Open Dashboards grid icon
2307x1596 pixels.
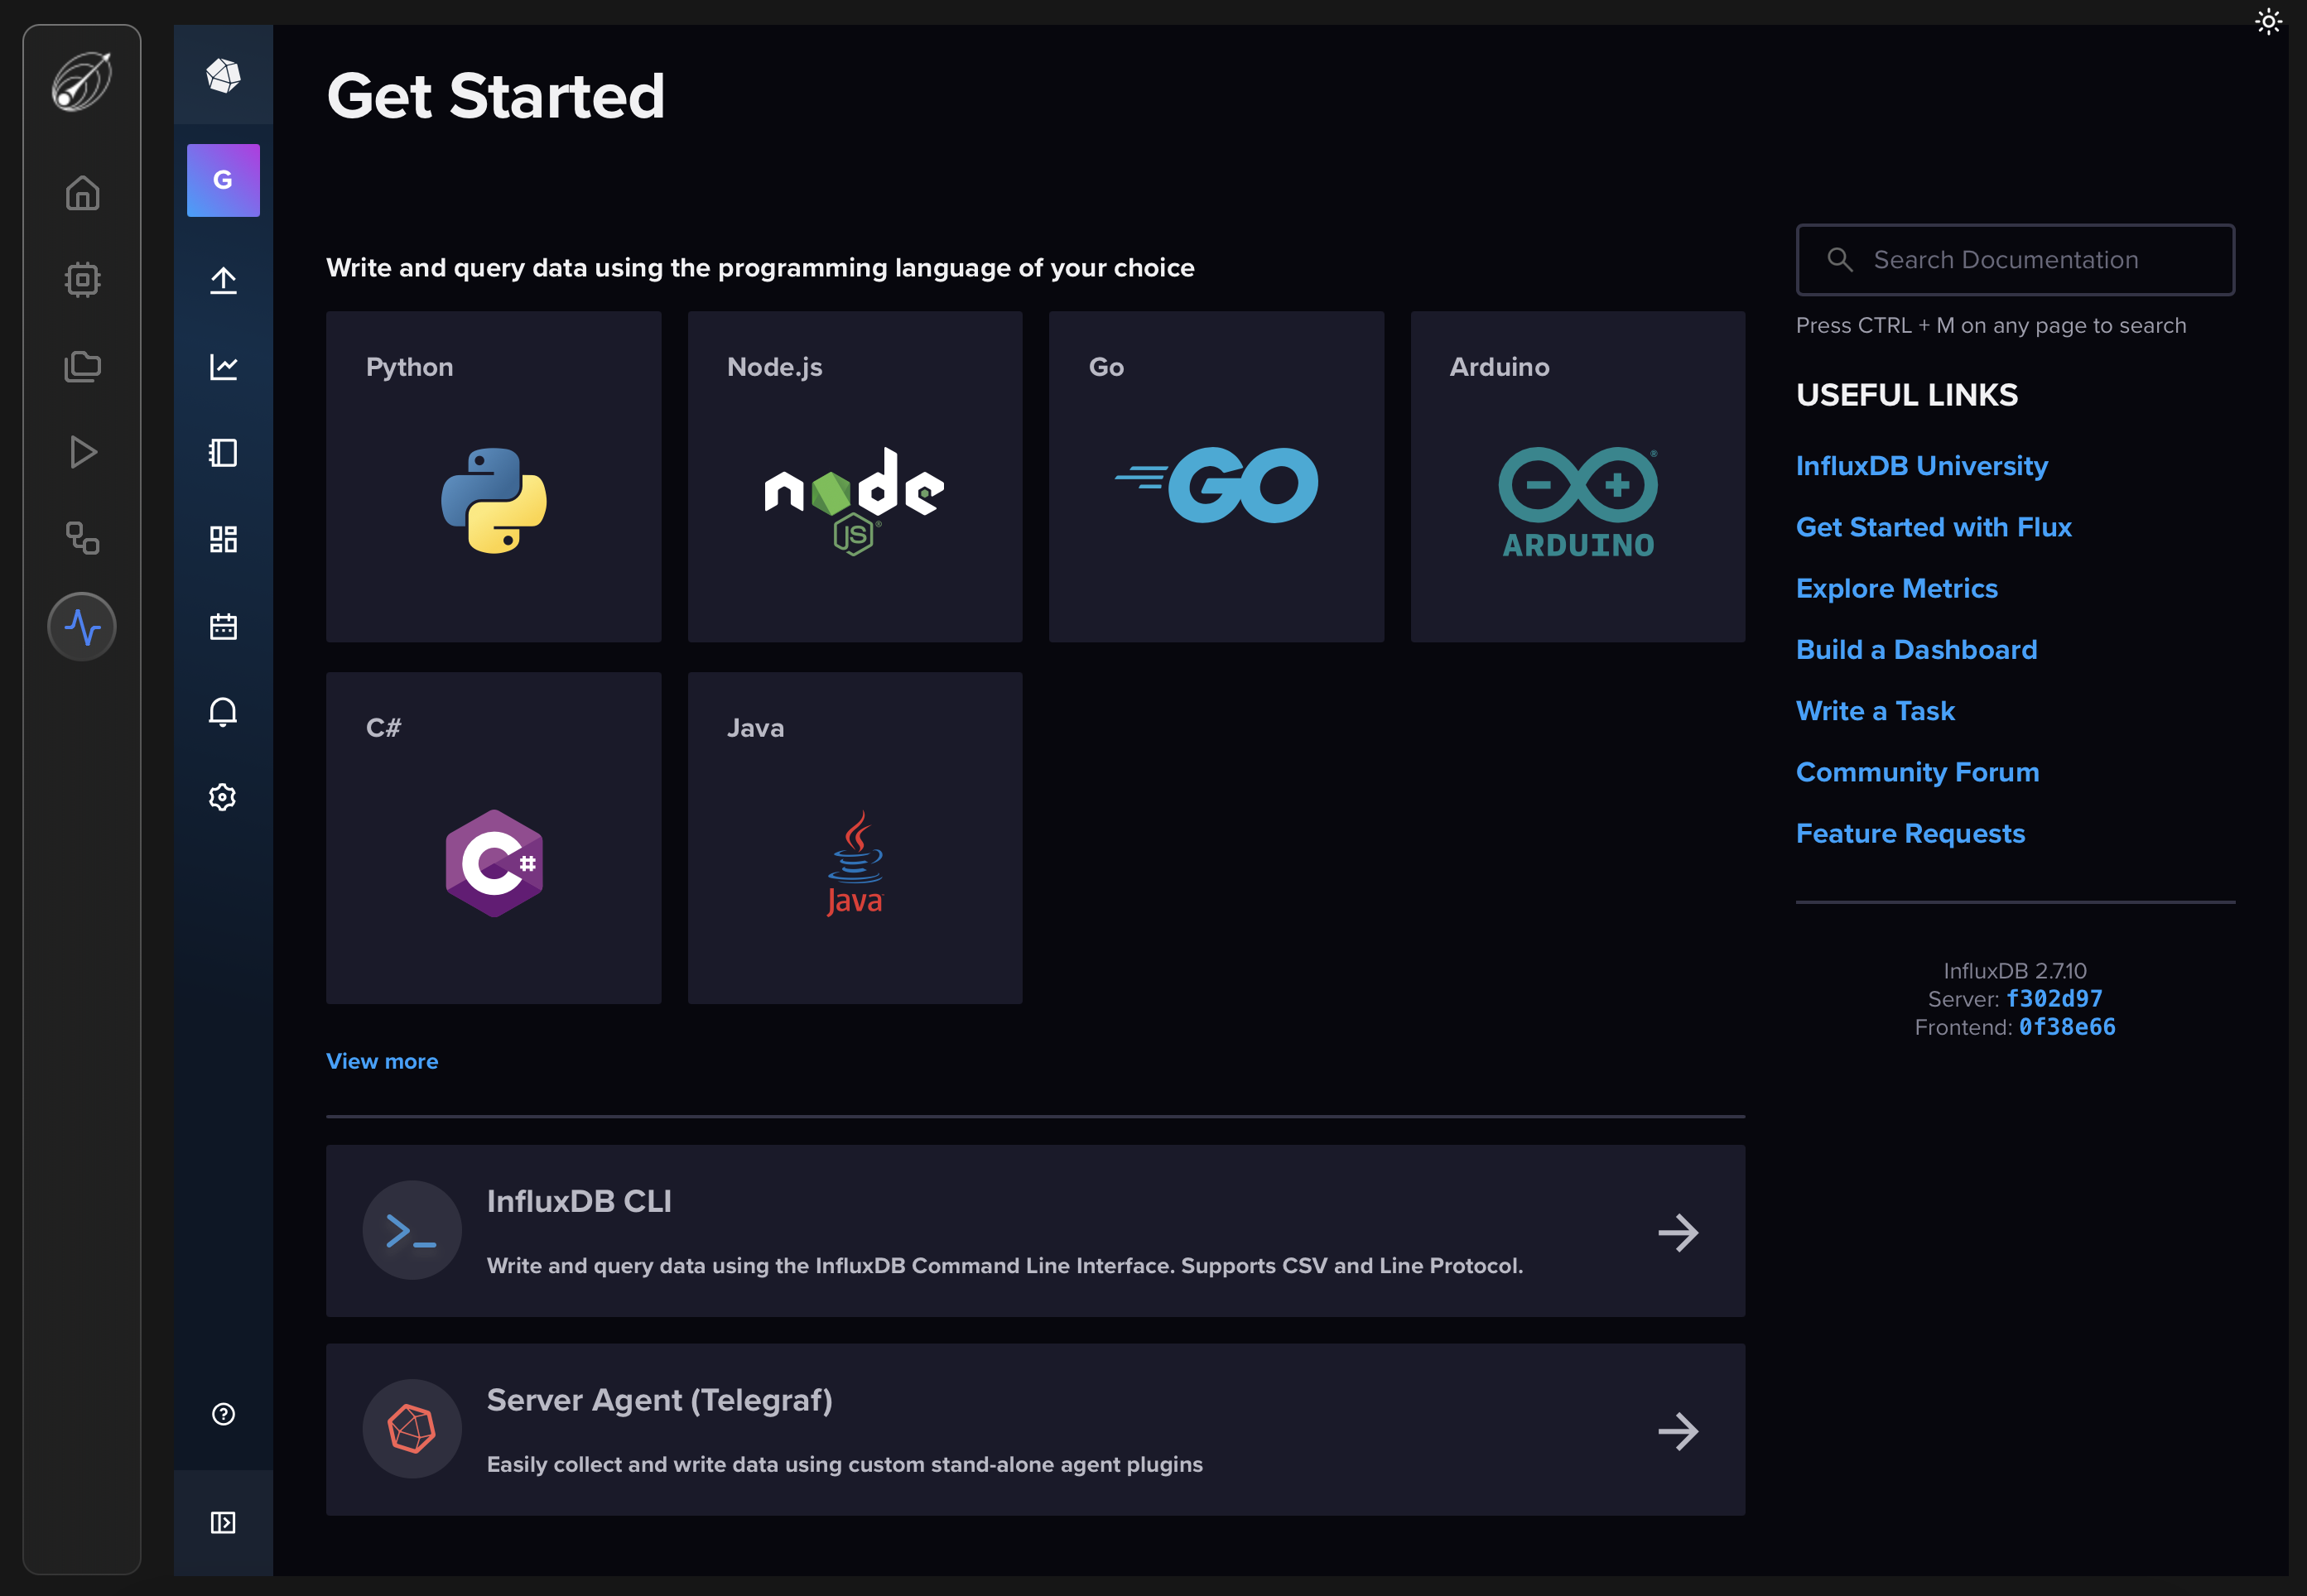(x=223, y=540)
